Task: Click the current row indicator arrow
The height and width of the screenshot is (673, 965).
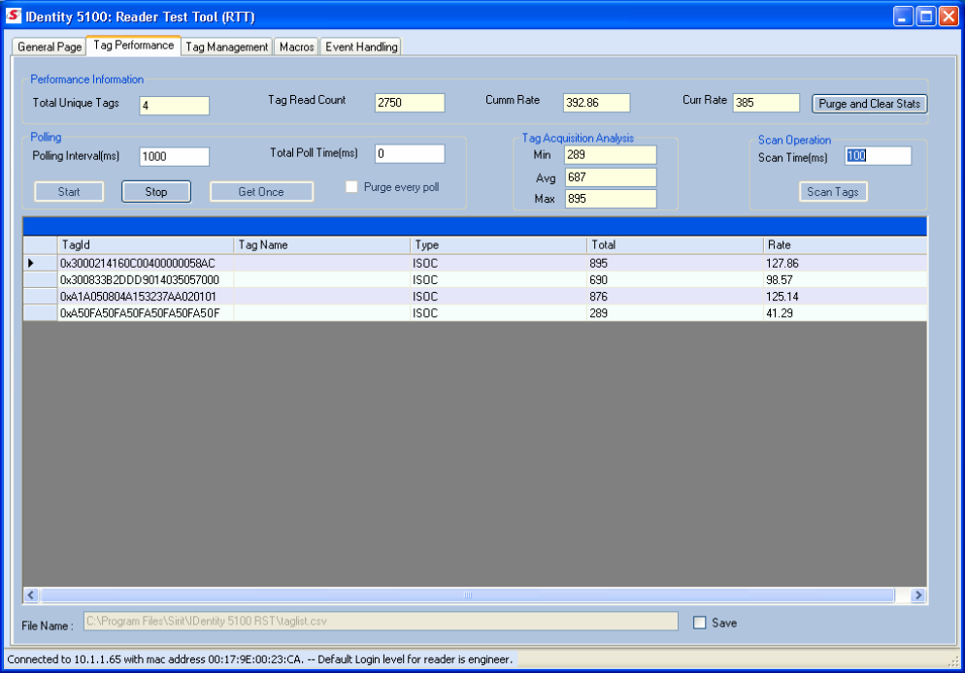Action: click(31, 263)
